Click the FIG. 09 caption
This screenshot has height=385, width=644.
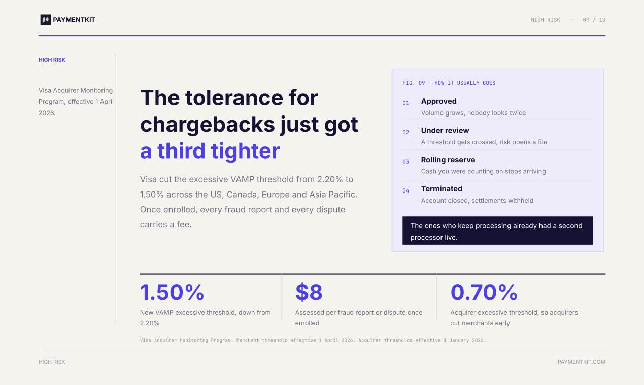[449, 83]
